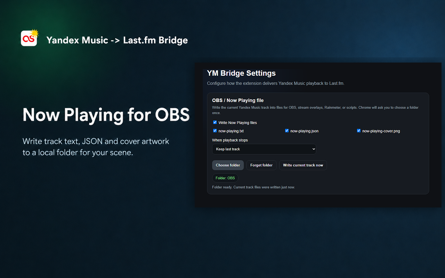Click the YM Bridge Settings heading

pyautogui.click(x=241, y=73)
